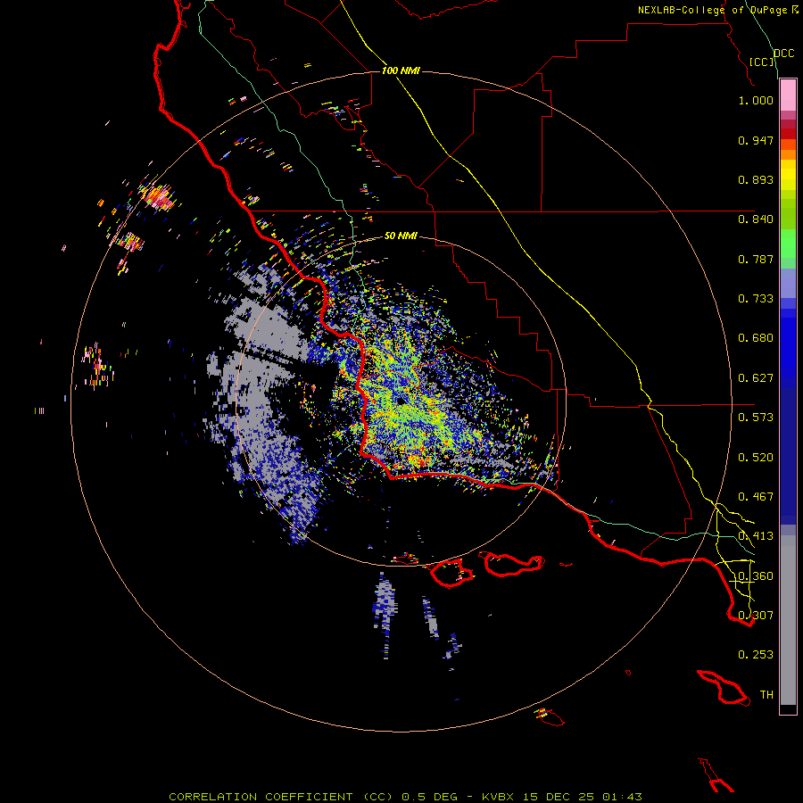Image resolution: width=803 pixels, height=803 pixels.
Task: Select the 0.680 legend value
Action: pyautogui.click(x=756, y=338)
